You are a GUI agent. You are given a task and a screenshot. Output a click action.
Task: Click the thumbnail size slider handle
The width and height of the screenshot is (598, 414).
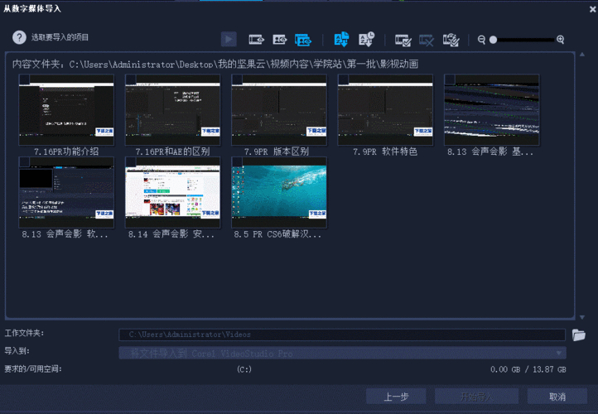493,40
